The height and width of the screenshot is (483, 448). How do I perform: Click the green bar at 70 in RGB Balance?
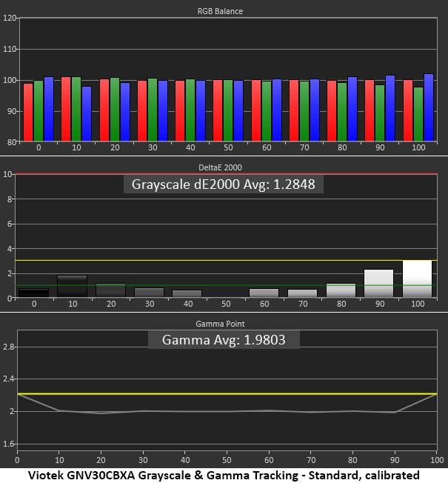coord(304,111)
